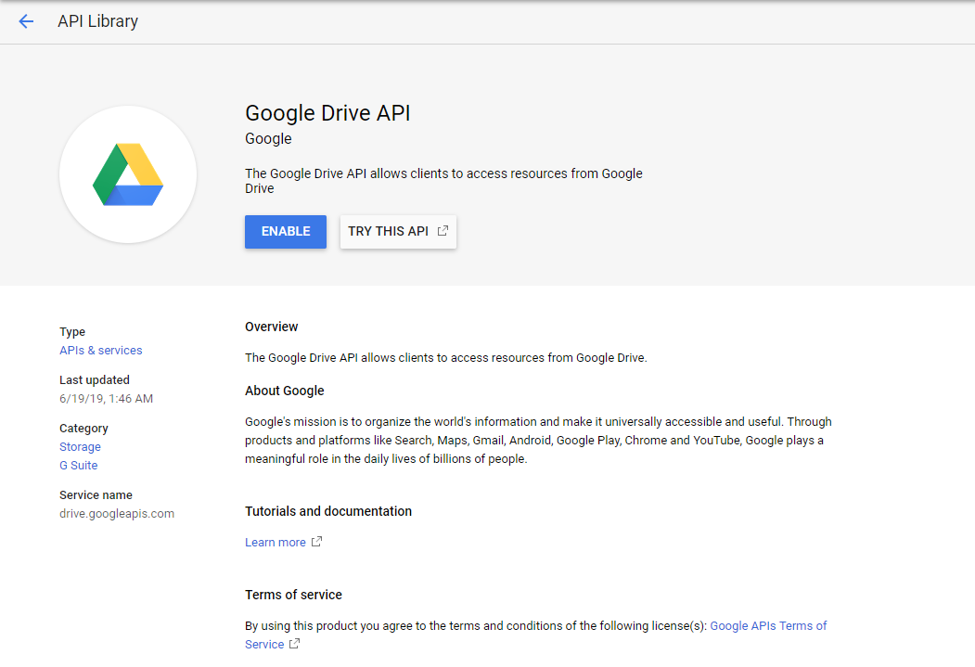
Task: Click the About Google heading
Action: [284, 391]
